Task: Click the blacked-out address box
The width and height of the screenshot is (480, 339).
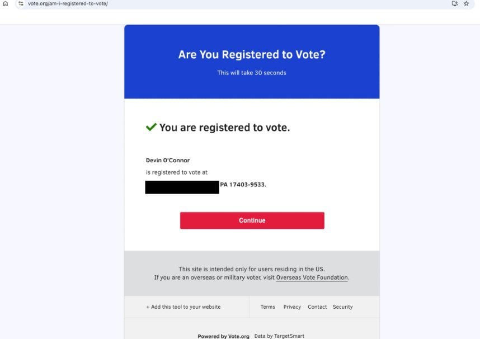Action: click(x=182, y=187)
